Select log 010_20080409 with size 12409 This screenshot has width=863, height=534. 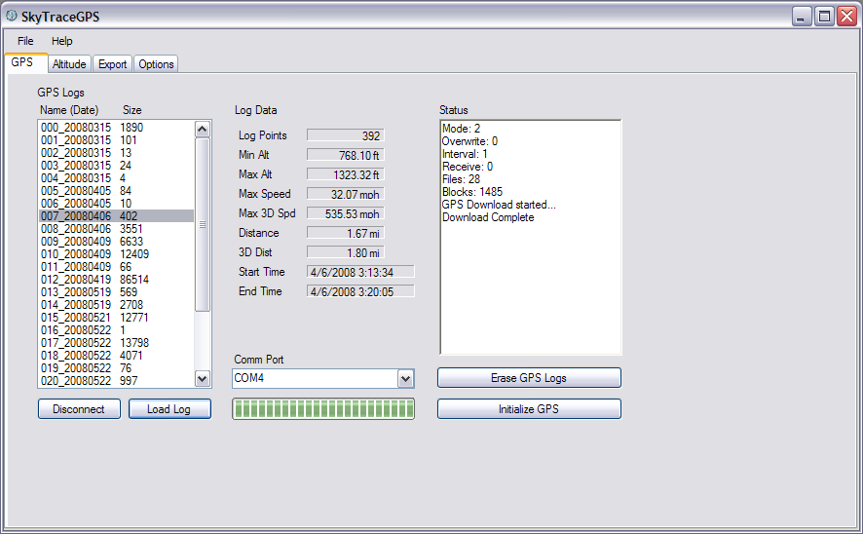(116, 253)
